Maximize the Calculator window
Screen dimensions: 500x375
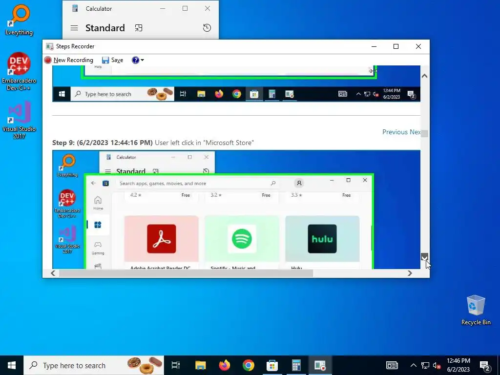pyautogui.click(x=185, y=9)
